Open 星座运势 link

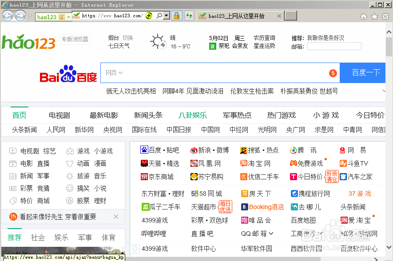point(264,46)
